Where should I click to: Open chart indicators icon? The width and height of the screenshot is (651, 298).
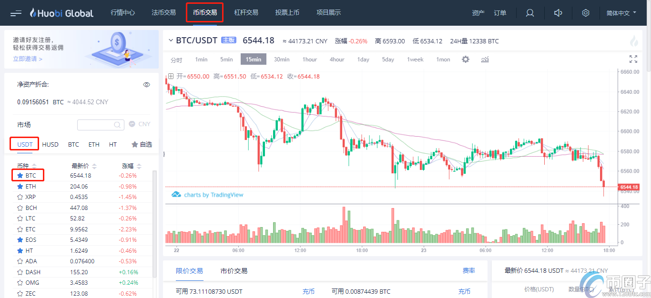[x=485, y=60]
